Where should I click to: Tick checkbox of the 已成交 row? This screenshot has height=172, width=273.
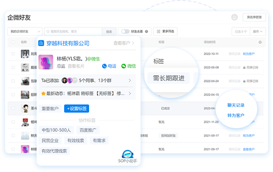pyautogui.click(x=13, y=108)
